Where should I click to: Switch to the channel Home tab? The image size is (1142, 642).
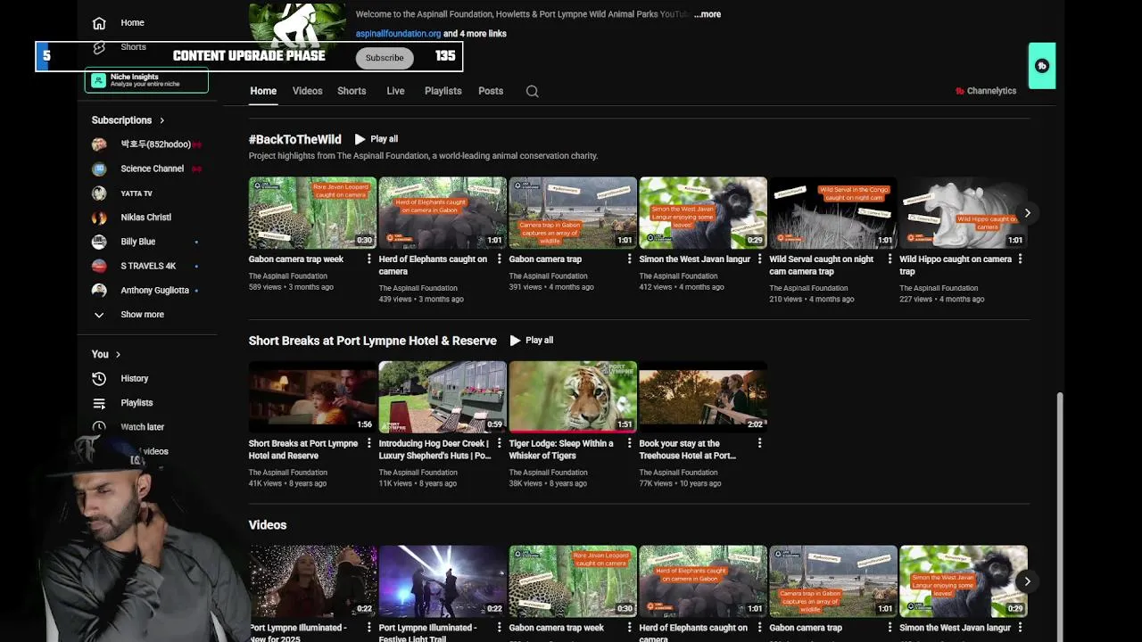(263, 91)
